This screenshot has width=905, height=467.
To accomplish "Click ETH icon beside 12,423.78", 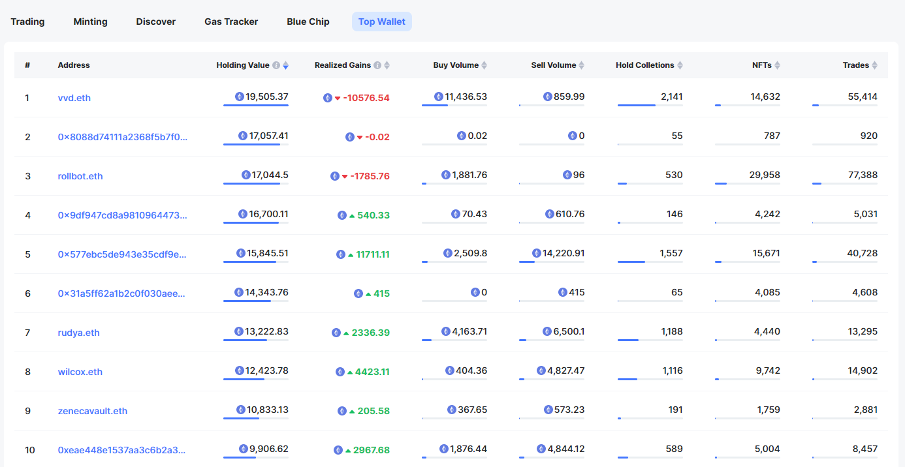I will click(239, 370).
